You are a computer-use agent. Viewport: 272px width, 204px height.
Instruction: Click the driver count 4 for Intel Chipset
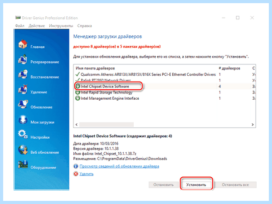[220, 86]
